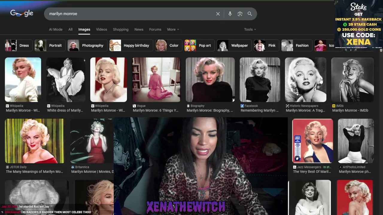Filter images by Fashion chip
This screenshot has width=383, height=215.
point(296,45)
